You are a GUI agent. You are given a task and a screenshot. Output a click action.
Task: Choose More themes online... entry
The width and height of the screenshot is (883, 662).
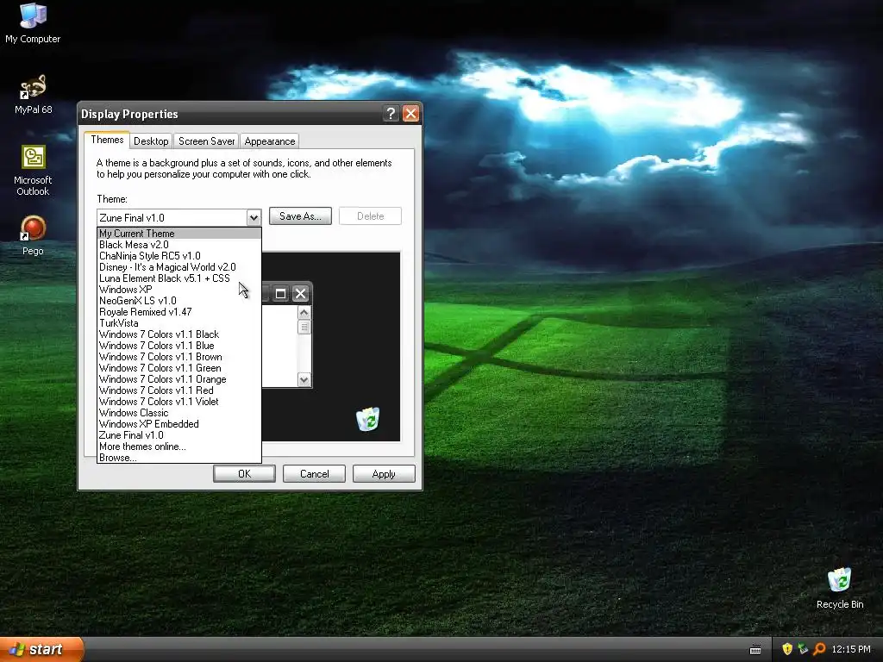coord(179,447)
